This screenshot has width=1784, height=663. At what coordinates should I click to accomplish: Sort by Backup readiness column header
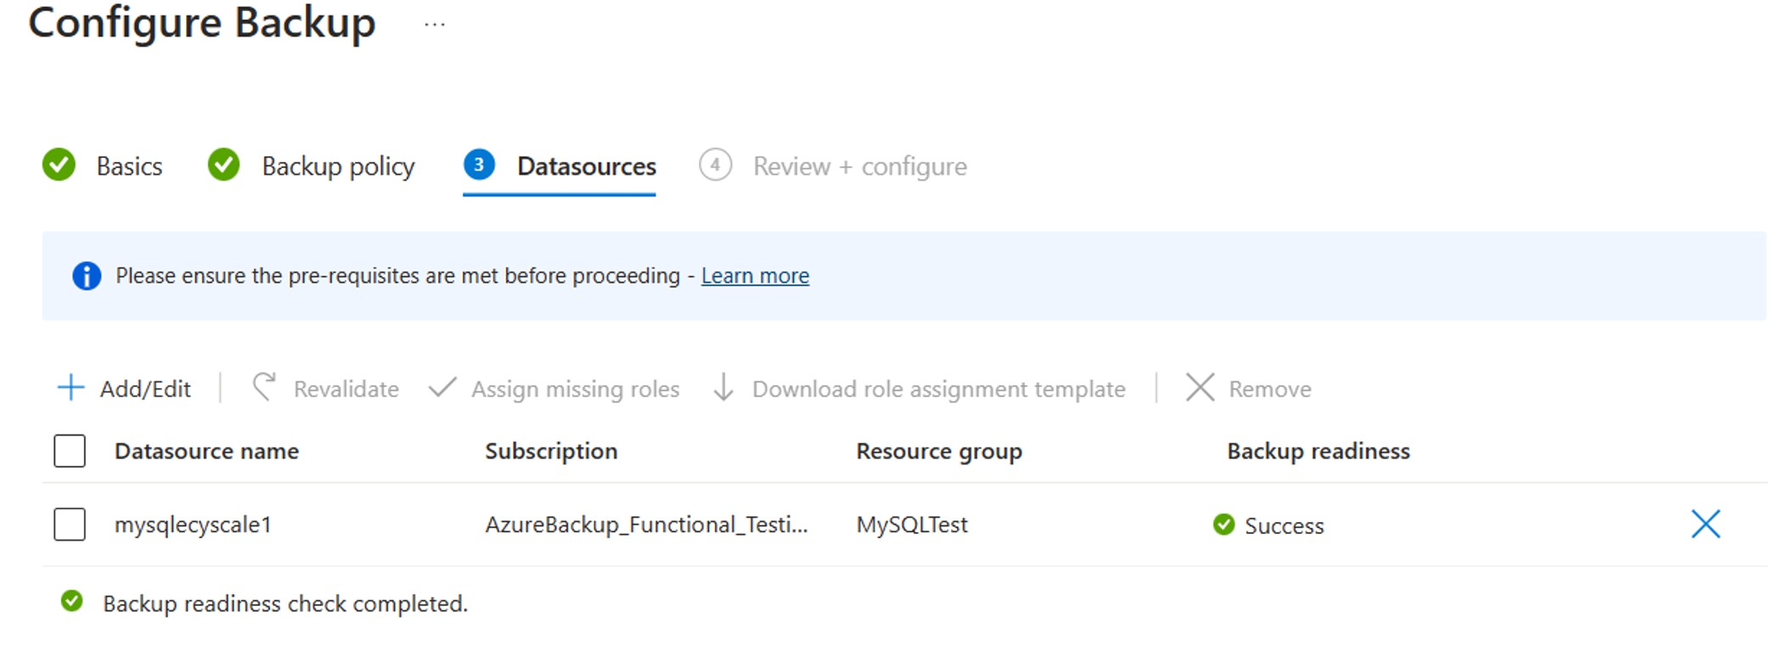click(1318, 451)
